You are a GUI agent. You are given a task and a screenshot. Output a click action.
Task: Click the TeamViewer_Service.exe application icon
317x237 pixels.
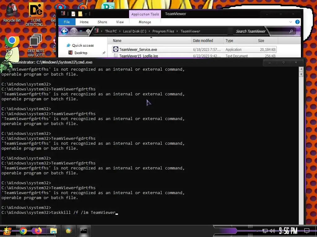[116, 49]
